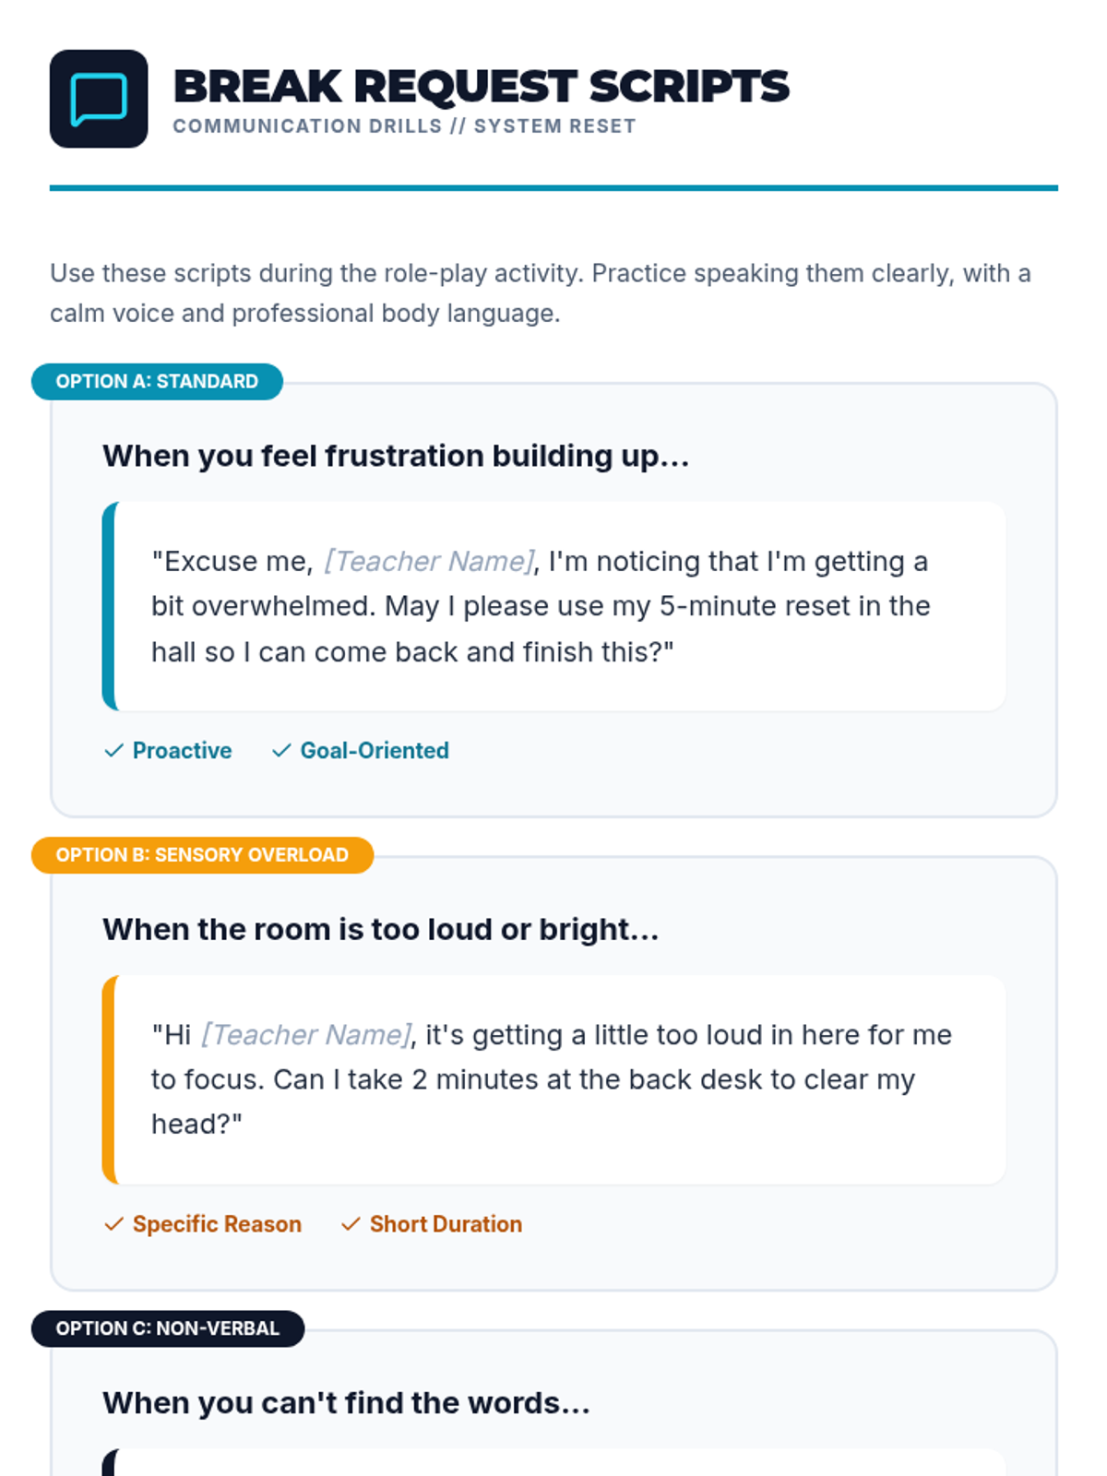Click the chat bubble logo icon
This screenshot has height=1476, width=1107.
[99, 99]
